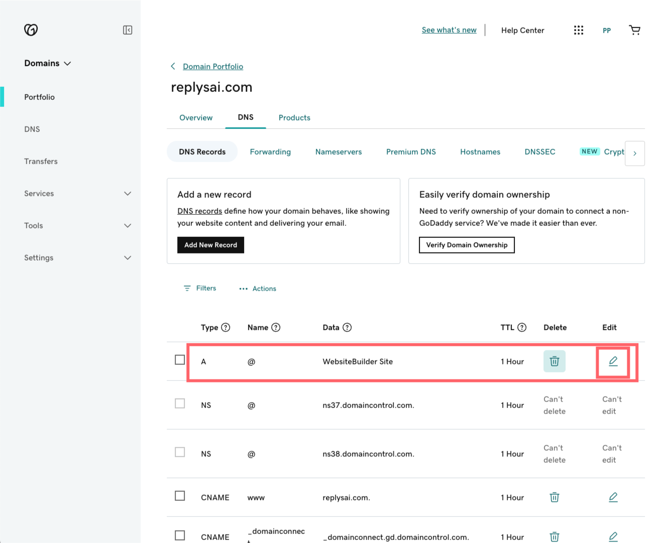Click the back arrow beside Domain Portfolio
This screenshot has height=543, width=664.
(x=173, y=66)
